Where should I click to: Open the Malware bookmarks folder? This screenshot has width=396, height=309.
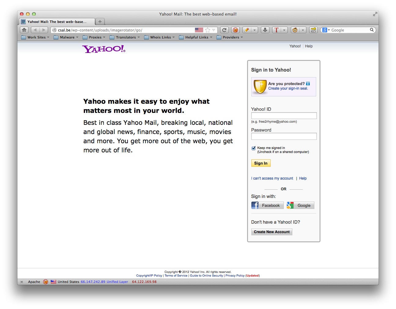tap(66, 37)
